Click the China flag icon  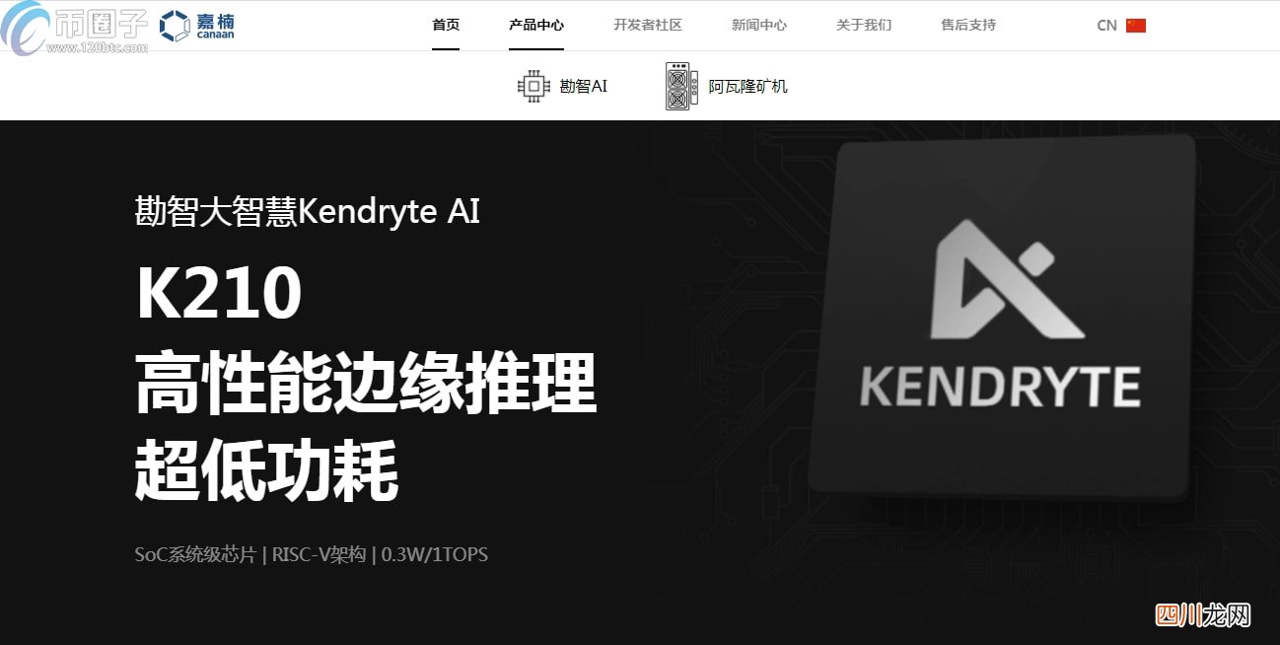click(x=1136, y=26)
